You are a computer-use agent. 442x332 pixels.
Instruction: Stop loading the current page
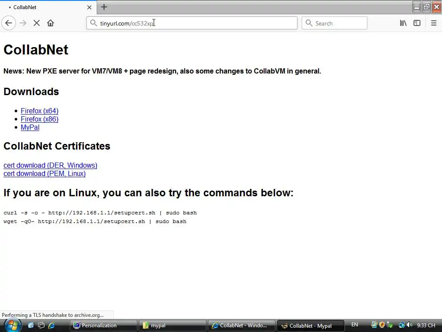click(37, 23)
